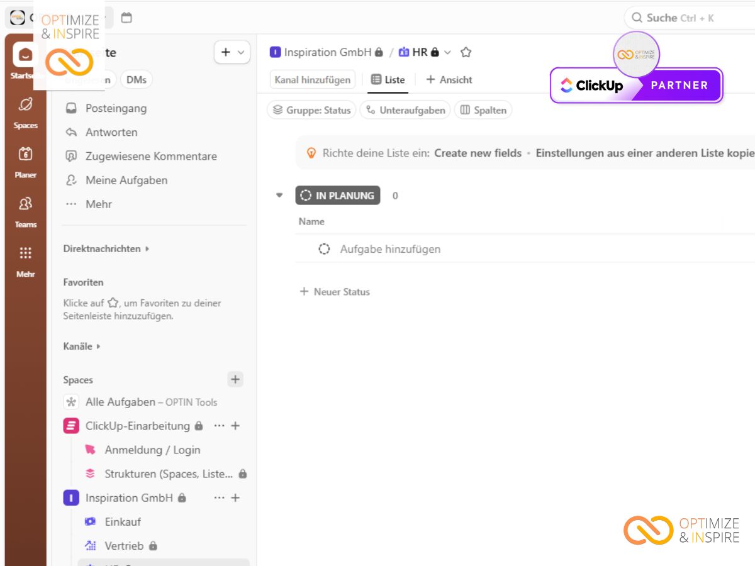This screenshot has width=755, height=566.
Task: Click Neuer Status to add status
Action: coord(335,292)
